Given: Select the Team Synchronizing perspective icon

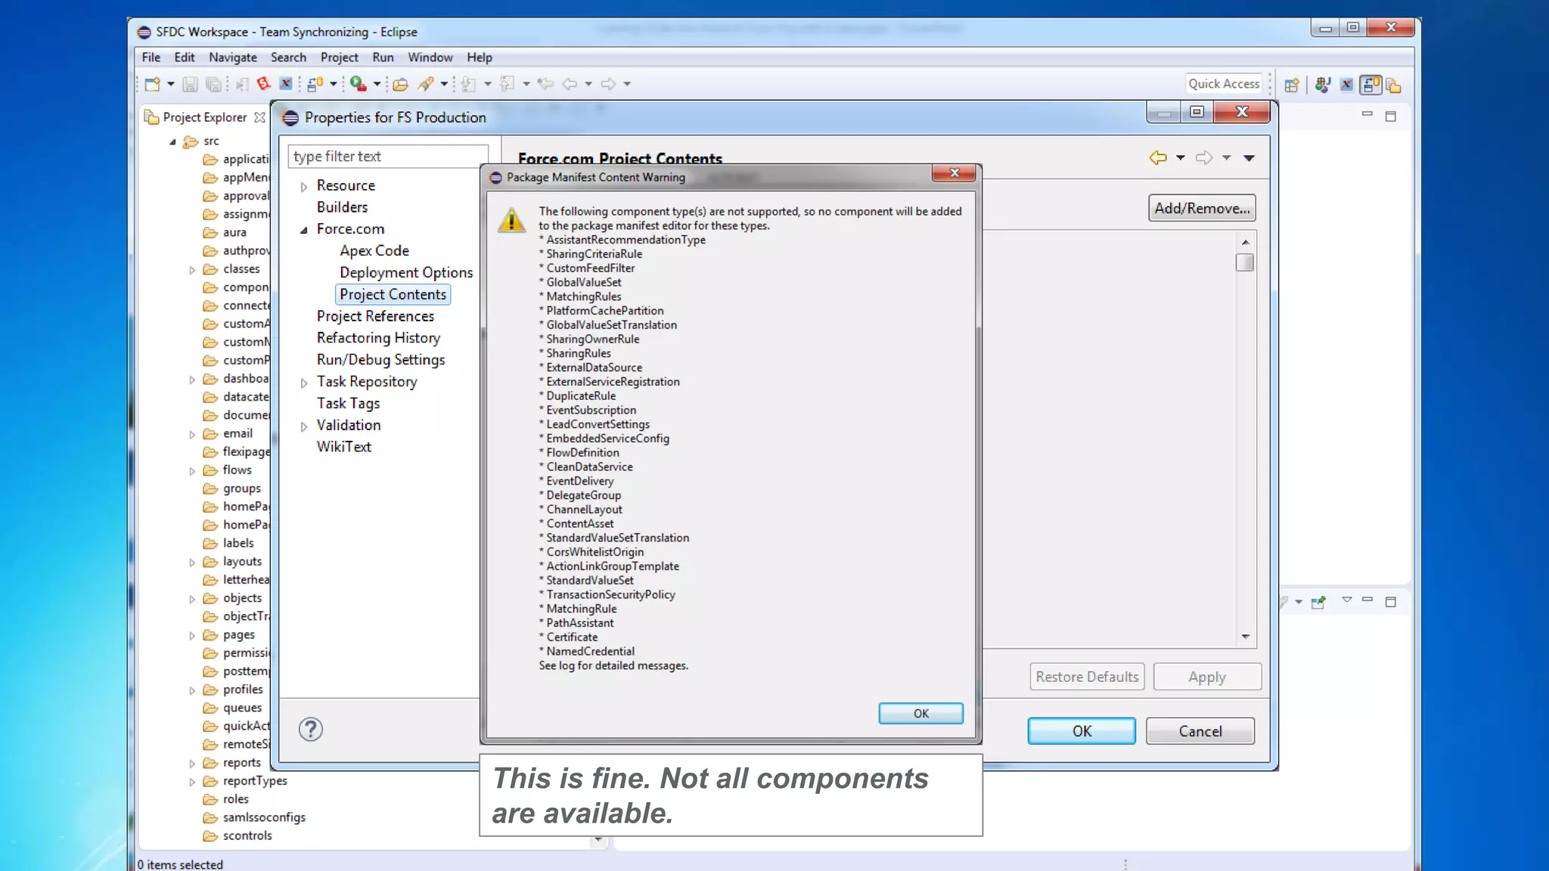Looking at the screenshot, I should (1371, 85).
